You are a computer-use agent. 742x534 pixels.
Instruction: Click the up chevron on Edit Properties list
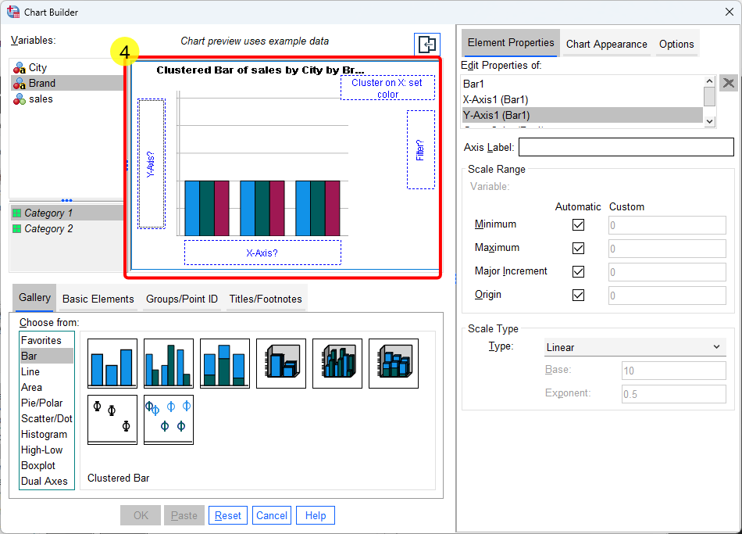click(x=708, y=80)
